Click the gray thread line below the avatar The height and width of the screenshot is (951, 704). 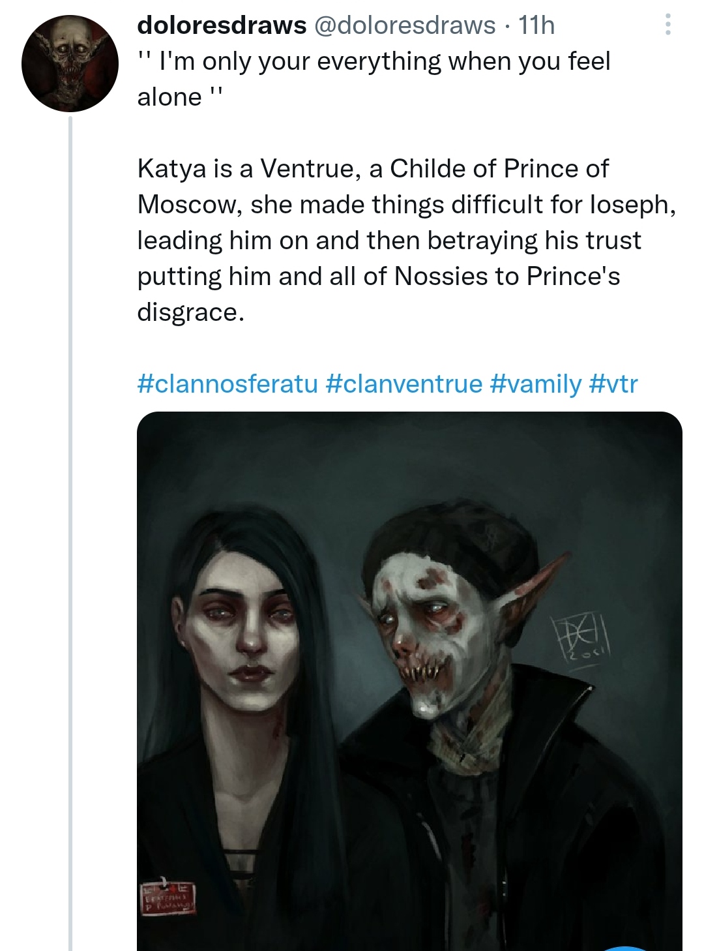point(70,522)
